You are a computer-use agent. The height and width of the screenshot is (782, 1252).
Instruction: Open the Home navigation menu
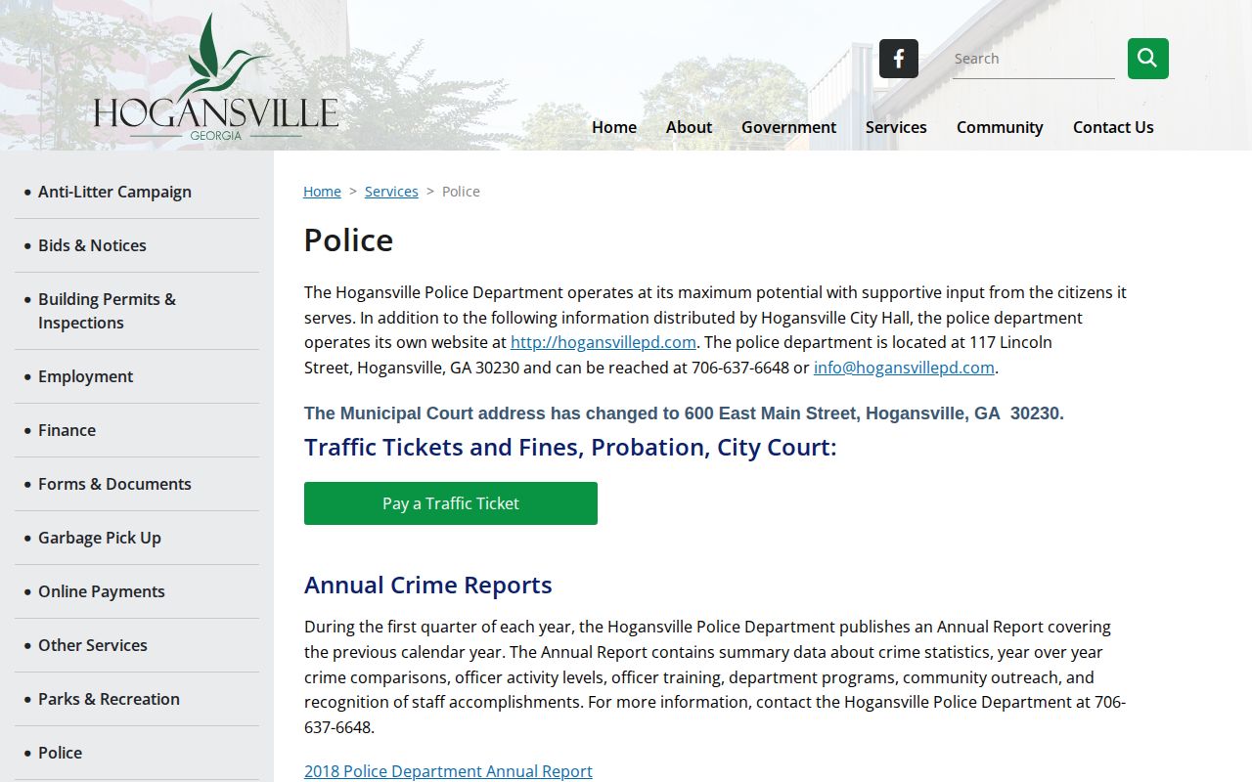pyautogui.click(x=614, y=127)
